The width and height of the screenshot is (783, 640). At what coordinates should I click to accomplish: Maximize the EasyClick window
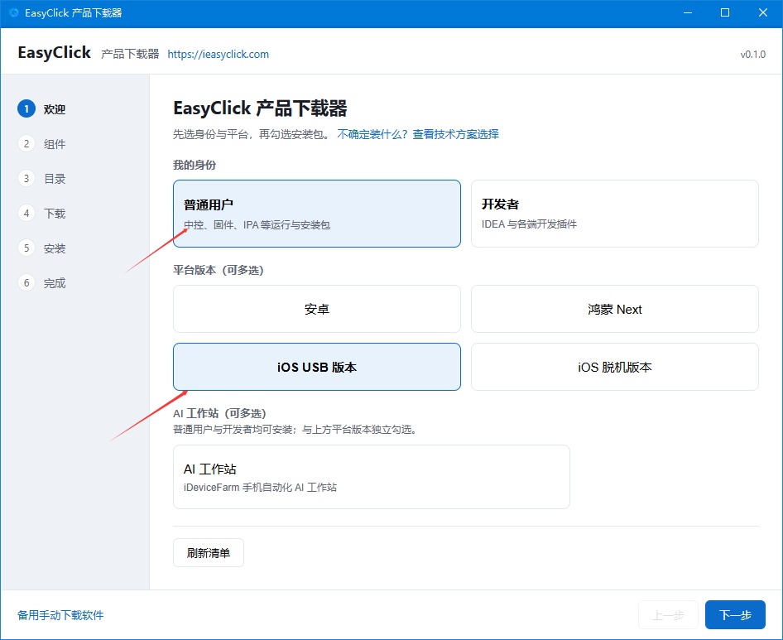pos(725,13)
